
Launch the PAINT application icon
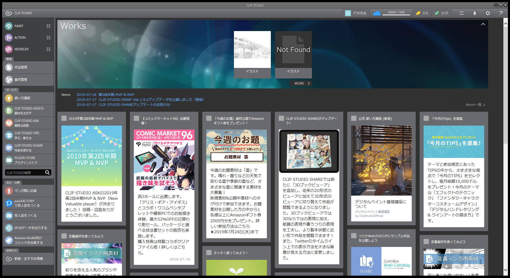click(x=9, y=26)
